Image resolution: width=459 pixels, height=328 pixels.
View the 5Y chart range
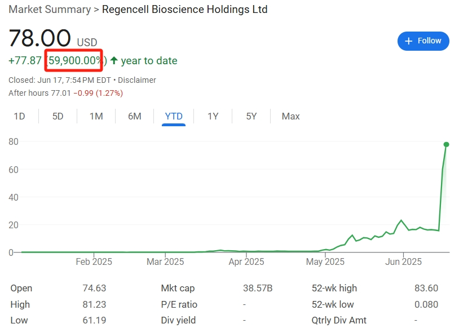251,116
